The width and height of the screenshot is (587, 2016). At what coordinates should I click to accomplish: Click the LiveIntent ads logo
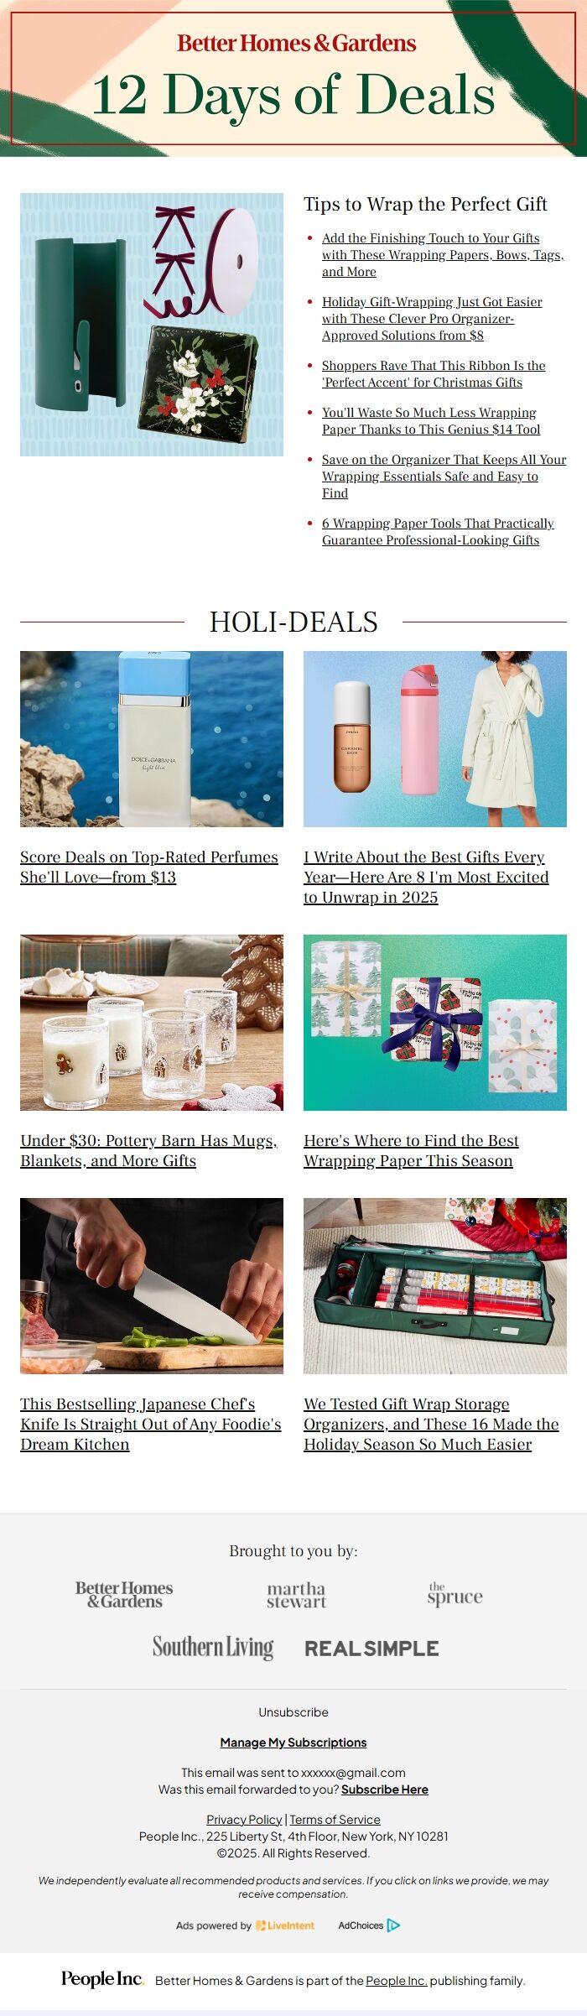coord(285,1925)
